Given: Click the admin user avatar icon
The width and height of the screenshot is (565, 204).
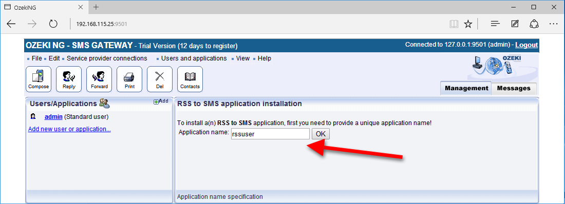Looking at the screenshot, I should (33, 116).
